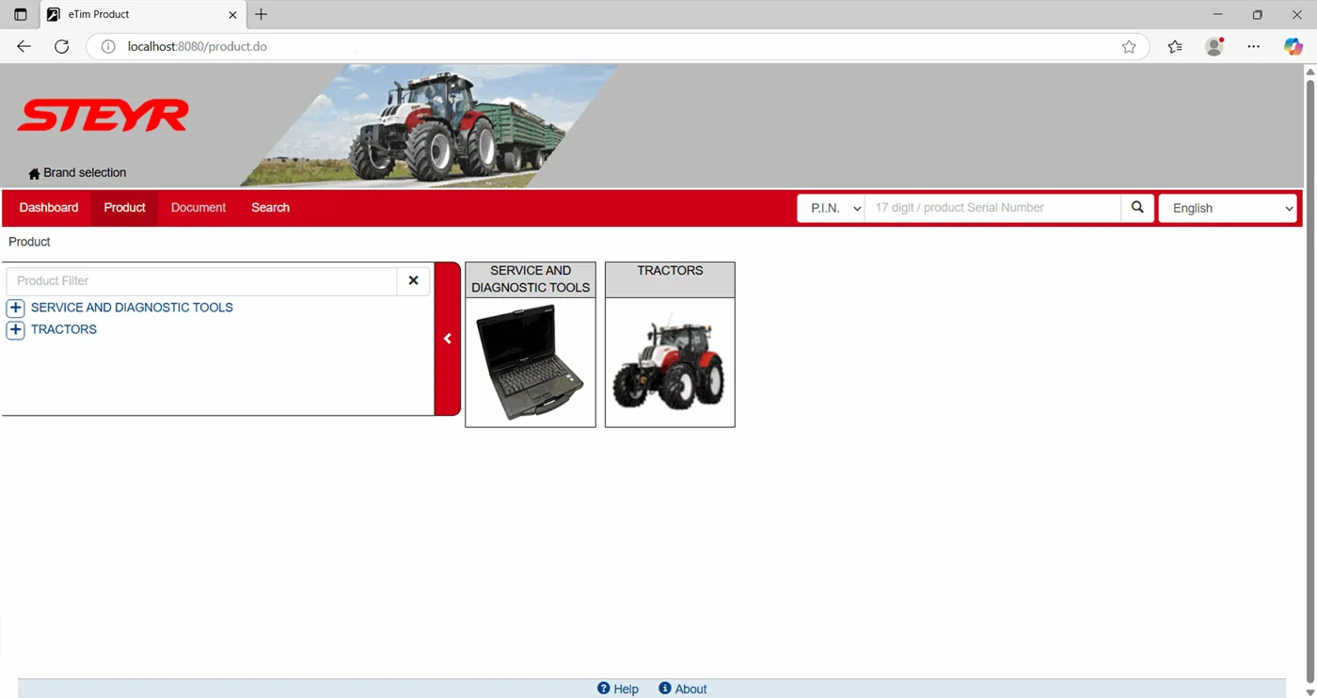Open the P.I.N. search type dropdown
The image size is (1317, 698).
pyautogui.click(x=831, y=208)
